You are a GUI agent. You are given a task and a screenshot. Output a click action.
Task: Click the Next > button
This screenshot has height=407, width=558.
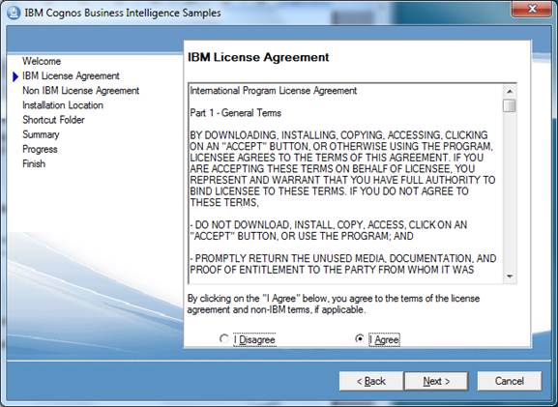436,381
